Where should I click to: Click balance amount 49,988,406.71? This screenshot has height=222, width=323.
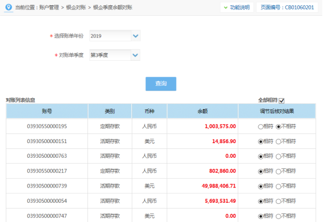(x=219, y=186)
